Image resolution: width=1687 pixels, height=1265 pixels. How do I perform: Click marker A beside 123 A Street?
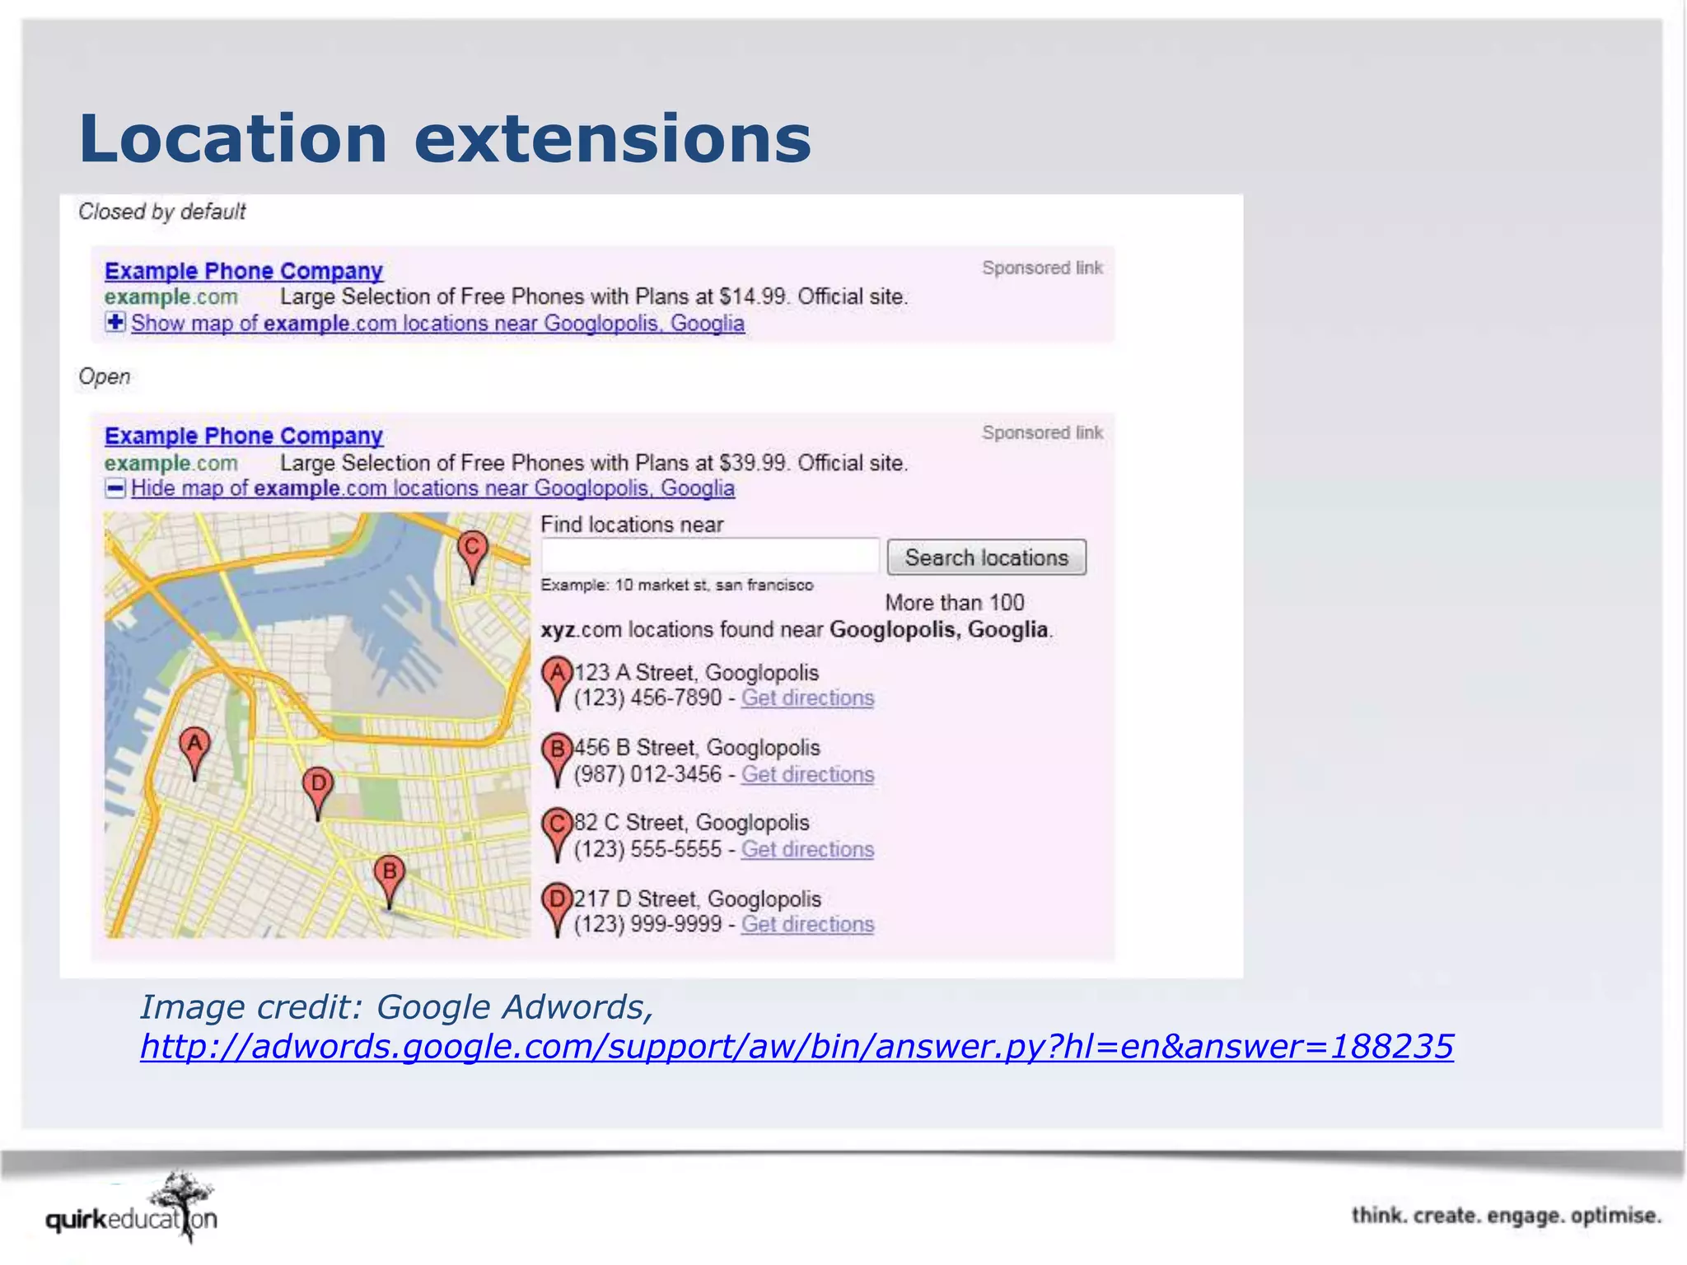pyautogui.click(x=557, y=684)
